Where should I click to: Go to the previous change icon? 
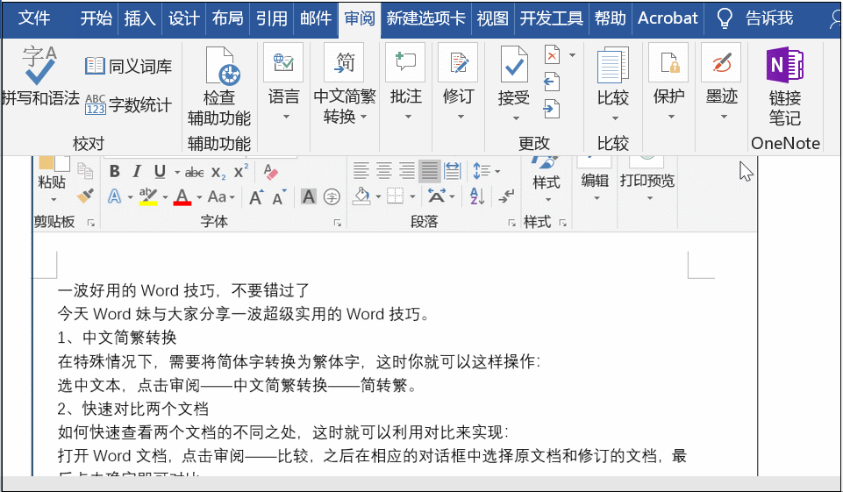pos(552,82)
